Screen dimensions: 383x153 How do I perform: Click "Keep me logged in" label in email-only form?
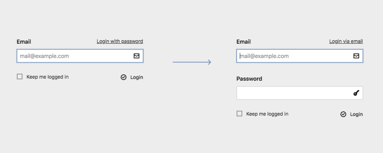click(x=47, y=77)
